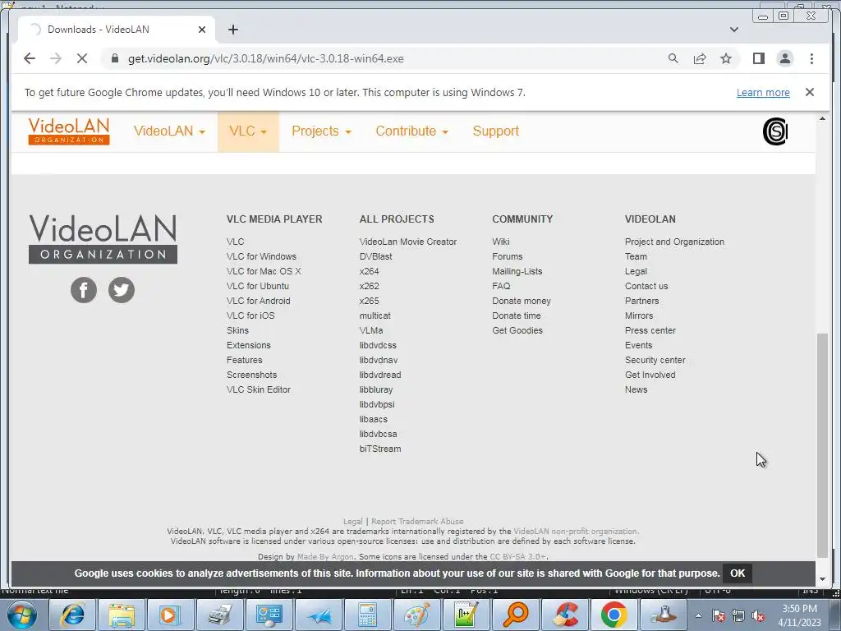
Task: Switch to Notepad++ taskbar icon
Action: 465,615
